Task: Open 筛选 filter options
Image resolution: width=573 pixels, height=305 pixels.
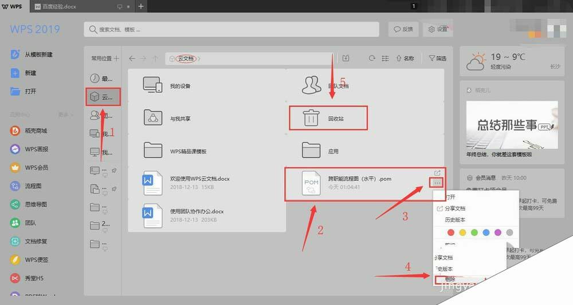Action: (x=437, y=58)
